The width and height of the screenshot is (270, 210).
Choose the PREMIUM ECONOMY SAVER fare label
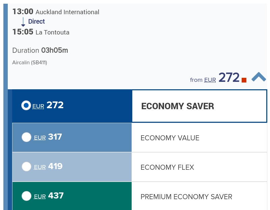[x=186, y=197]
